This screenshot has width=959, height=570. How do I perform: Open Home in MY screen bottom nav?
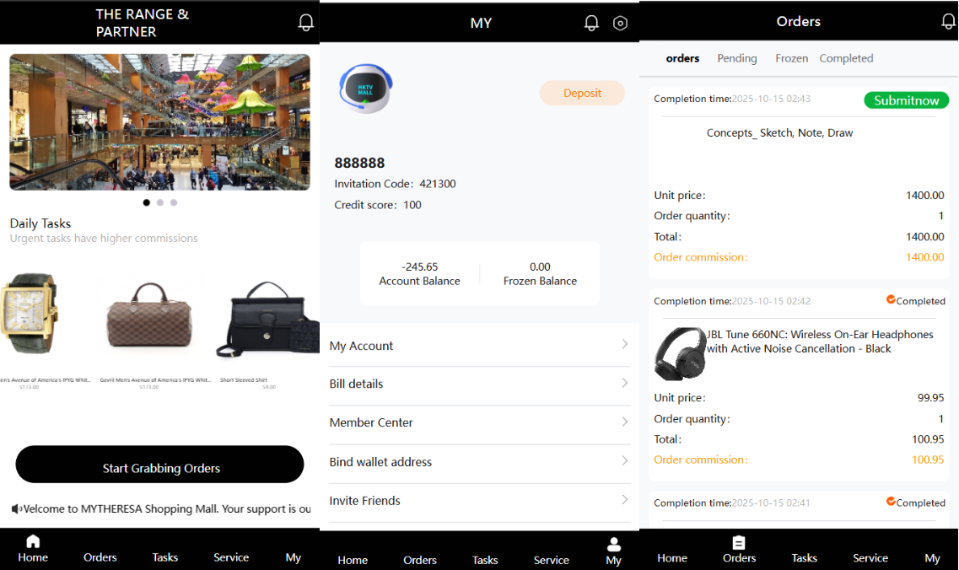(353, 560)
